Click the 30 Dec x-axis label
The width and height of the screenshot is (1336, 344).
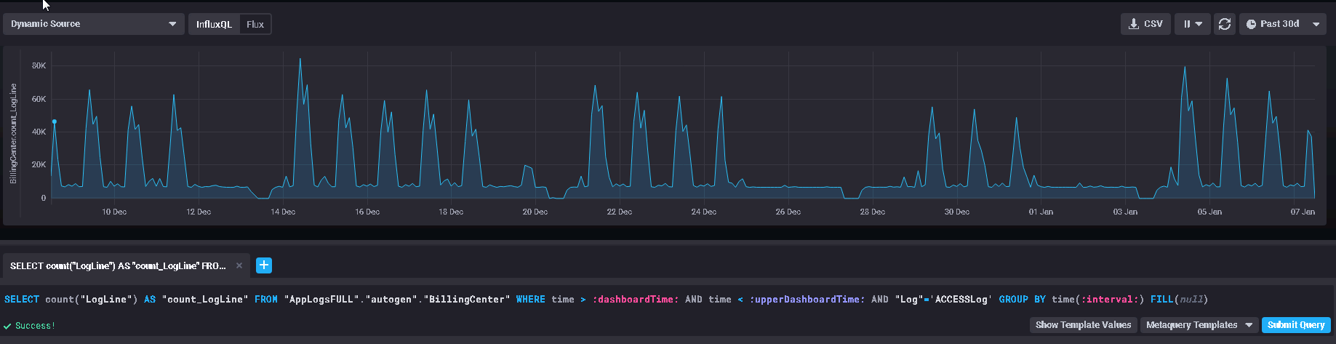click(957, 212)
